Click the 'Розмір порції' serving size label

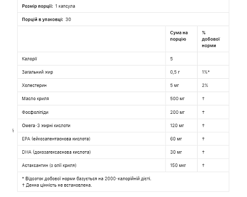coord(37,6)
